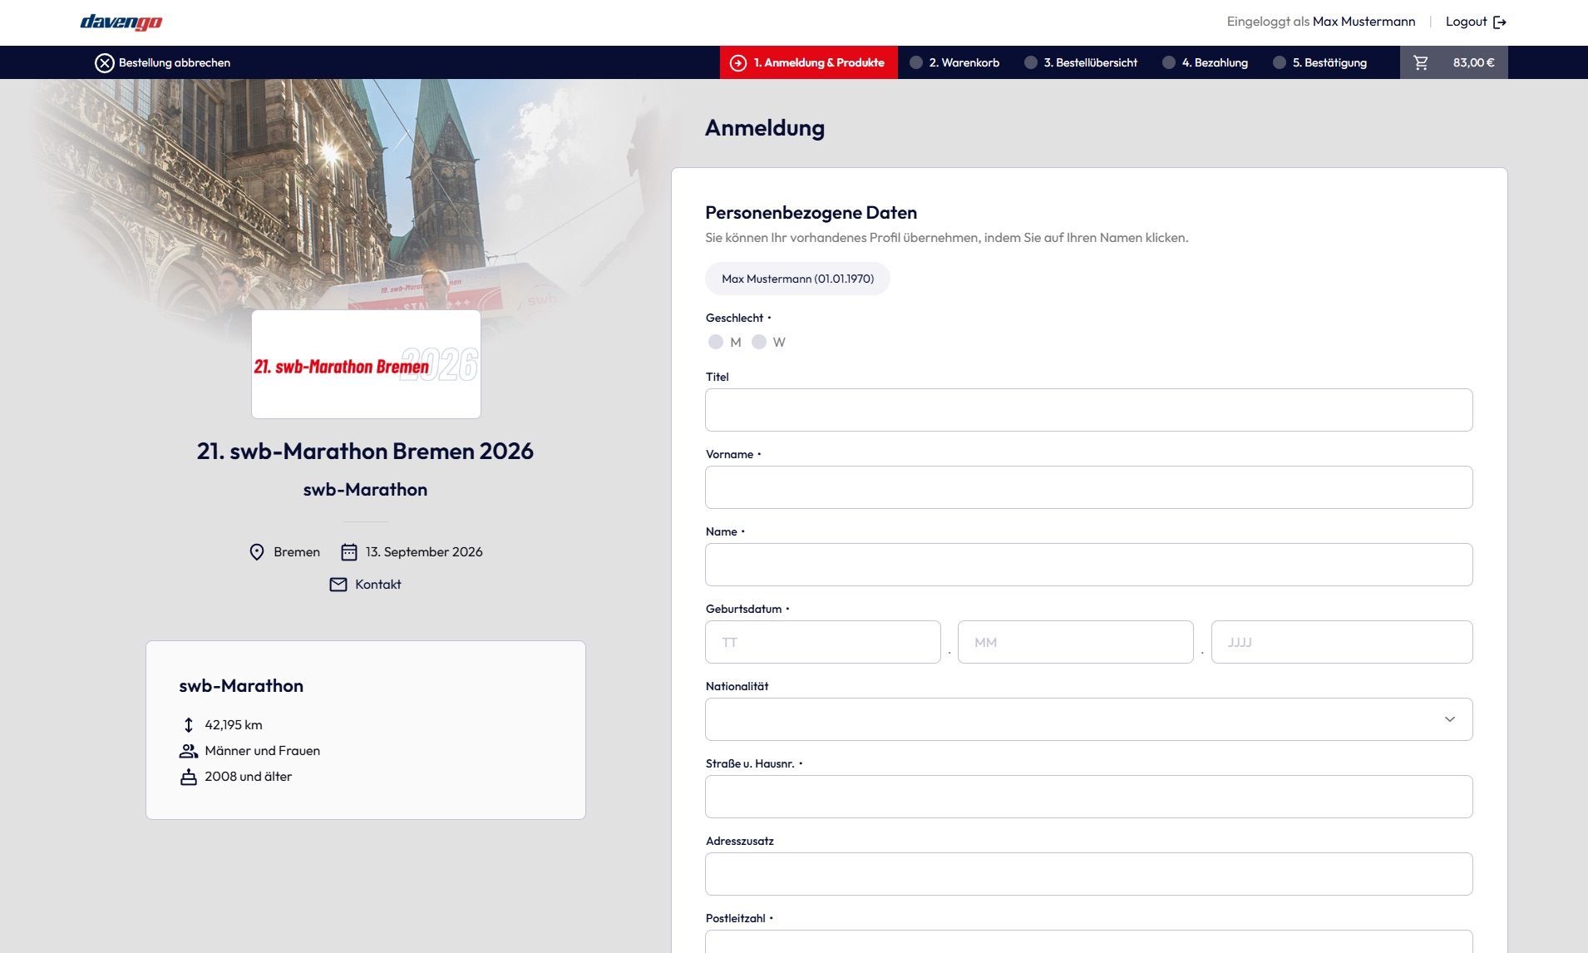Click the swb-Marathon Bremen 2026 logo image
The height and width of the screenshot is (953, 1588).
click(x=366, y=365)
